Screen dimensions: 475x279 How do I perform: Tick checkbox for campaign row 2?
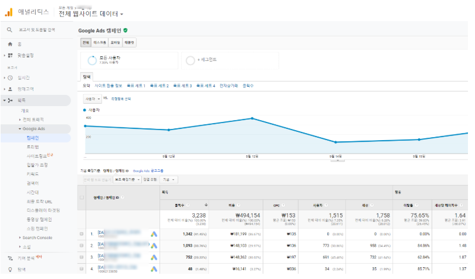(82, 246)
